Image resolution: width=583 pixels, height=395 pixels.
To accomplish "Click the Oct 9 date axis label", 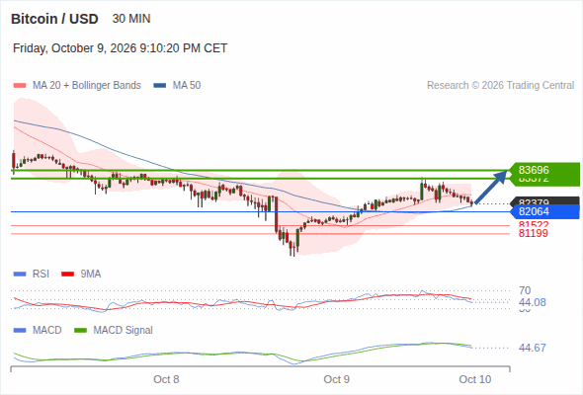I will pyautogui.click(x=337, y=379).
